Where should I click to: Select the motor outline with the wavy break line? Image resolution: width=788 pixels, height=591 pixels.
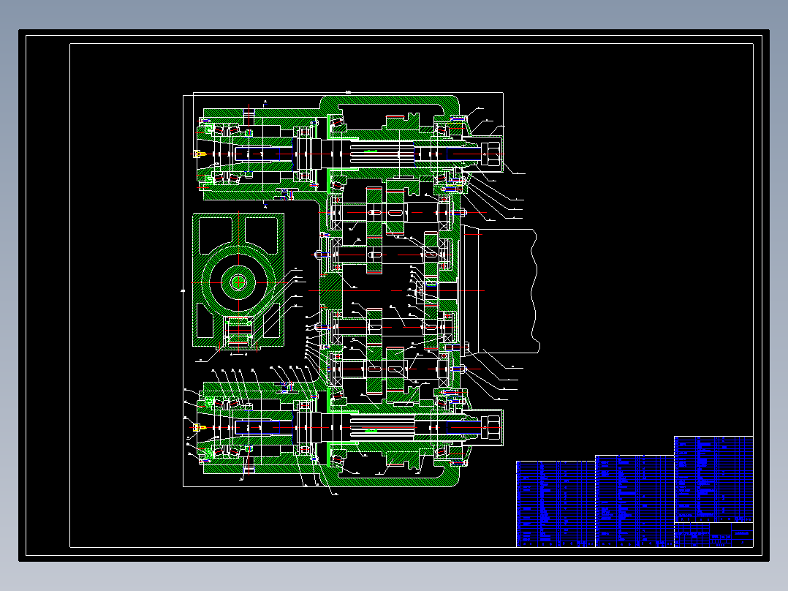click(501, 290)
